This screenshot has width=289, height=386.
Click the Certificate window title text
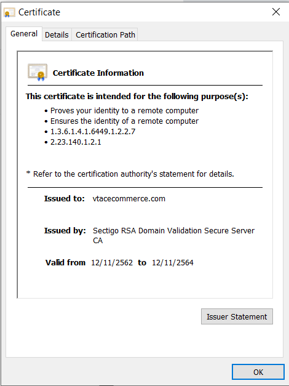coord(39,12)
